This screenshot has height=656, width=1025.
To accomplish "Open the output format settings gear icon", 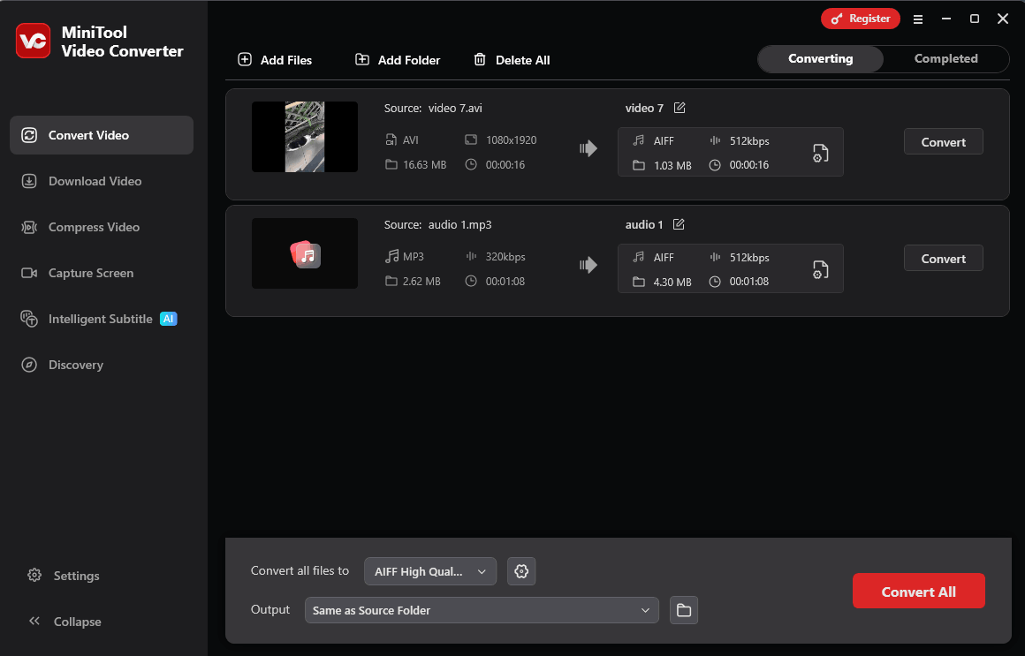I will tap(521, 571).
